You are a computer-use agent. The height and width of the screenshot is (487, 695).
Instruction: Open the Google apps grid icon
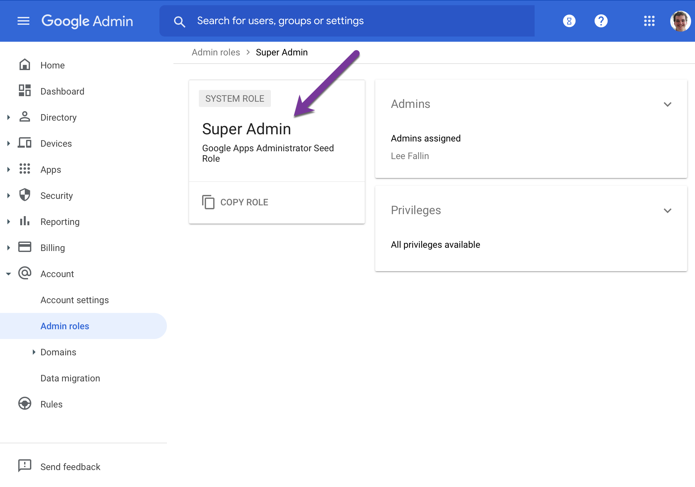tap(649, 21)
